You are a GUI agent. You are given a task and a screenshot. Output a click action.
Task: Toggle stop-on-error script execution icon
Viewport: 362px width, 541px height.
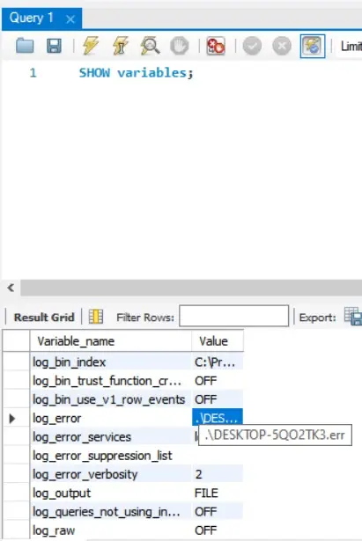pos(216,46)
